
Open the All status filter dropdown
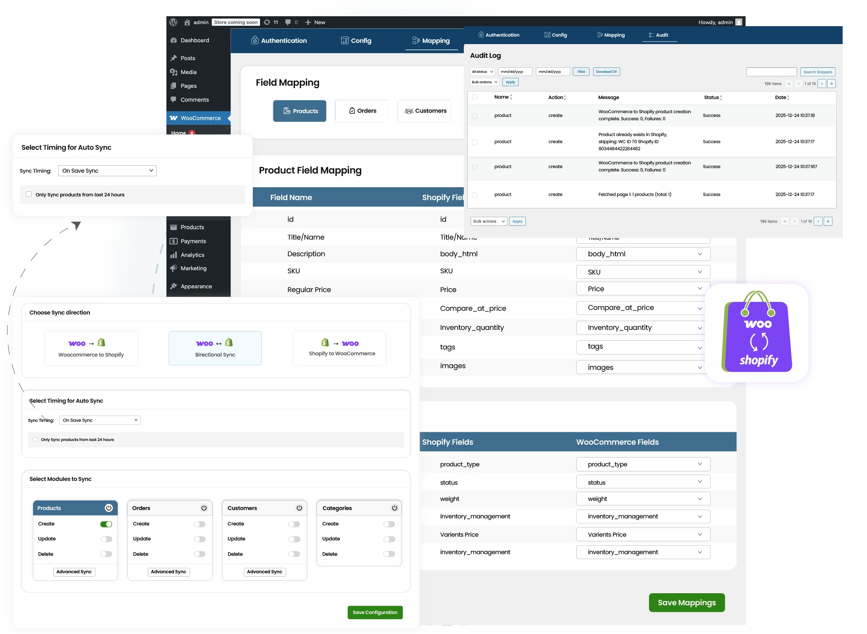coord(482,72)
